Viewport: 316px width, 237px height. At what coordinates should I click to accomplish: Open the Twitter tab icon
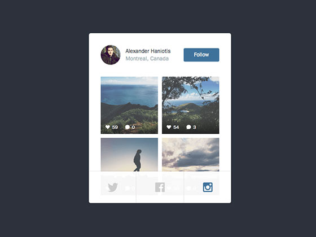(x=113, y=187)
